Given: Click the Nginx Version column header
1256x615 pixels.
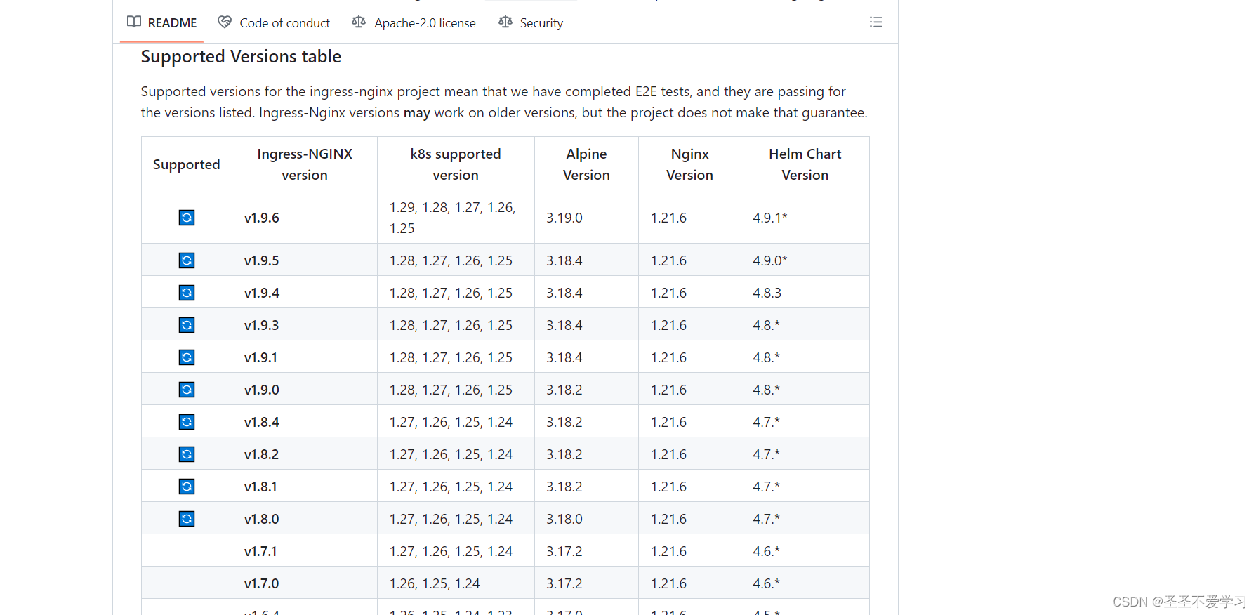Looking at the screenshot, I should [x=689, y=164].
